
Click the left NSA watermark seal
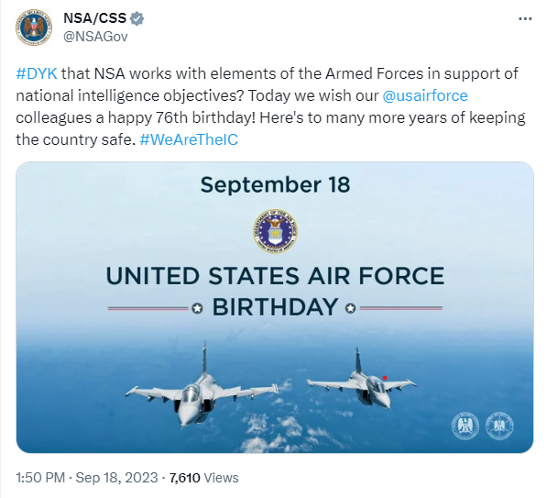tap(465, 426)
